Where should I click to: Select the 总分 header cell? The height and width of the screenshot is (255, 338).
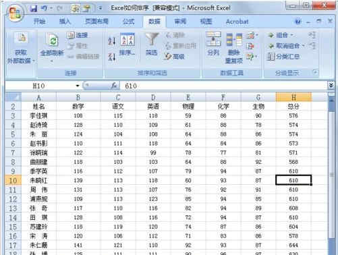[293, 107]
